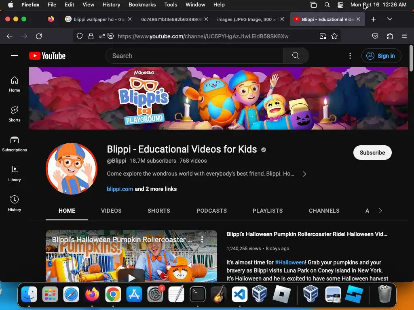Open video options three-dot on featured video
414x310 pixels.
(x=202, y=239)
